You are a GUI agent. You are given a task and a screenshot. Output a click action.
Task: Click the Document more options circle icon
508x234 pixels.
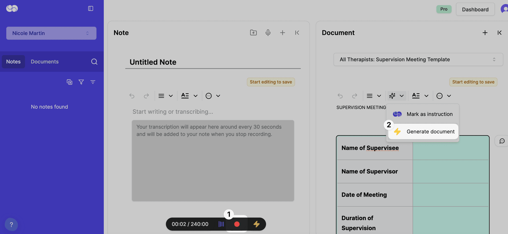click(439, 96)
